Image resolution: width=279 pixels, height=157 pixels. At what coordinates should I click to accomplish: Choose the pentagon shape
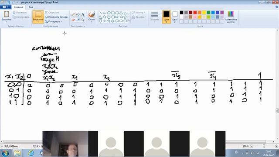click(x=109, y=17)
